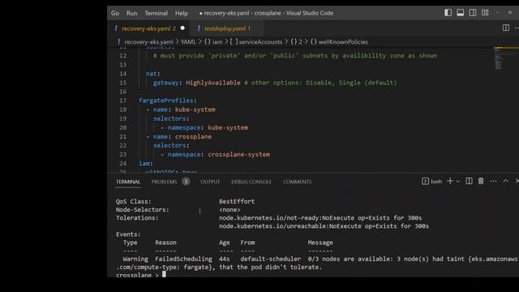The image size is (519, 292).
Task: Click the comment text on line 12
Action: [x=295, y=56]
